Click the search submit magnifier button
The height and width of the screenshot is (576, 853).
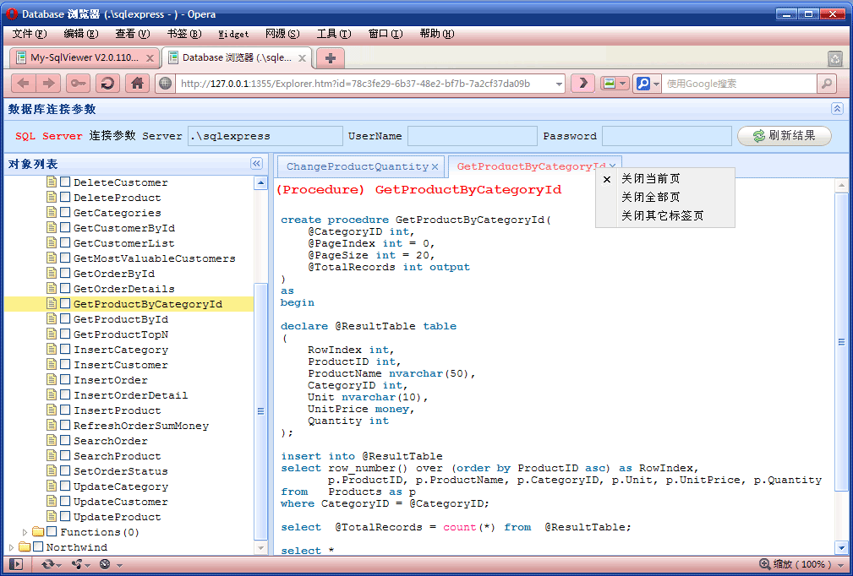(x=826, y=84)
